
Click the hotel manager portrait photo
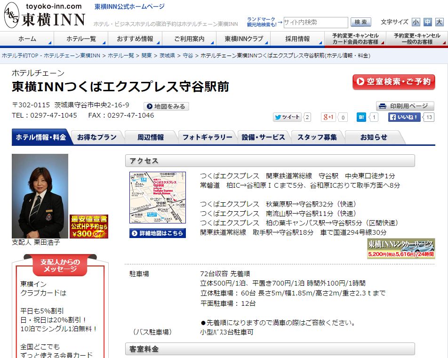[x=40, y=196]
